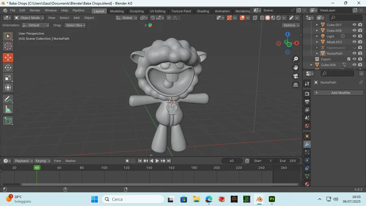
Task: Open the Output properties tab
Action: (x=307, y=102)
